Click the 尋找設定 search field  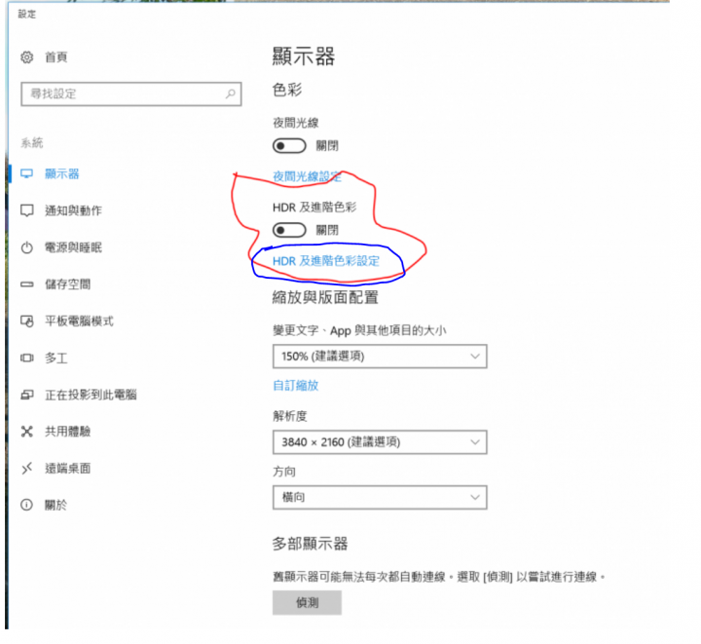(x=131, y=94)
